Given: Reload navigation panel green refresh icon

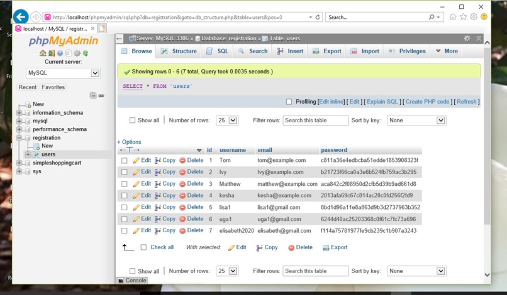Looking at the screenshot, I should click(86, 53).
